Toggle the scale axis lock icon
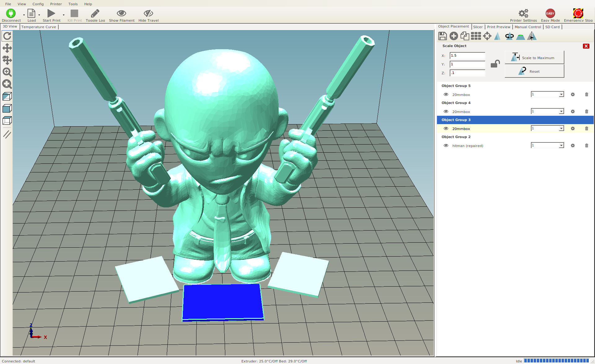Viewport: 595px width, 364px height. click(495, 64)
